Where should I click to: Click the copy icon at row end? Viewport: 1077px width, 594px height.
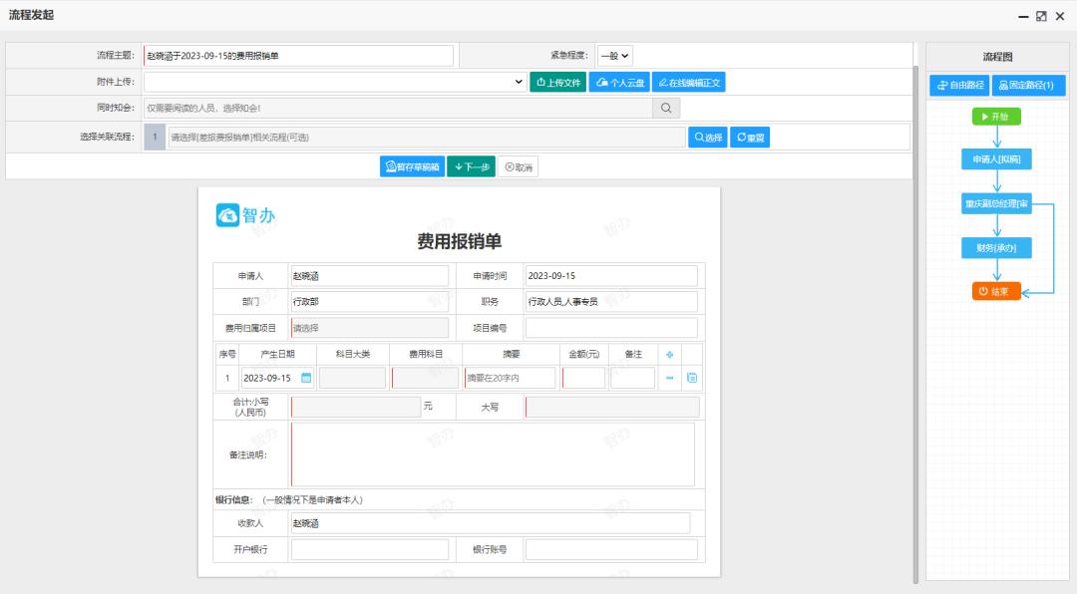point(692,378)
